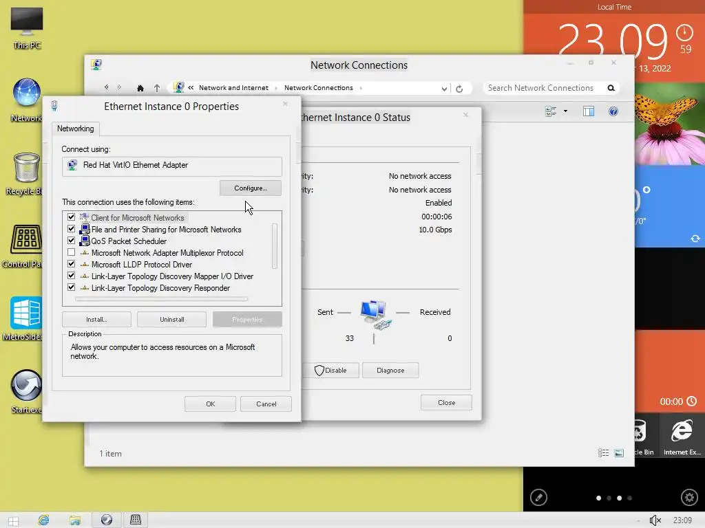Image resolution: width=705 pixels, height=528 pixels.
Task: Select first sidebar page dot
Action: (598, 498)
